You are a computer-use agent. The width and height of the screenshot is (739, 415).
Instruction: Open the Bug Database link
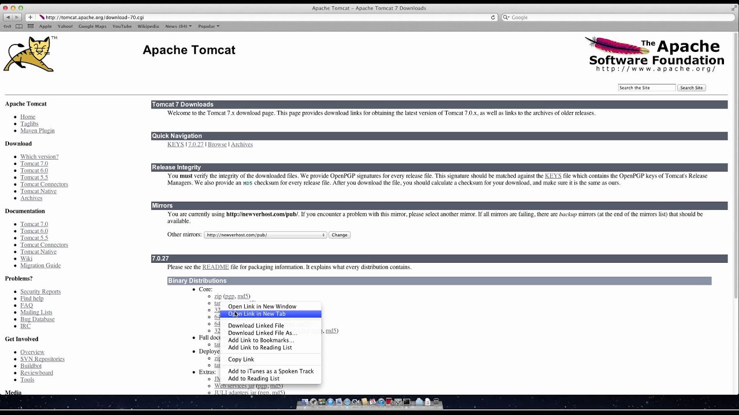pyautogui.click(x=38, y=319)
